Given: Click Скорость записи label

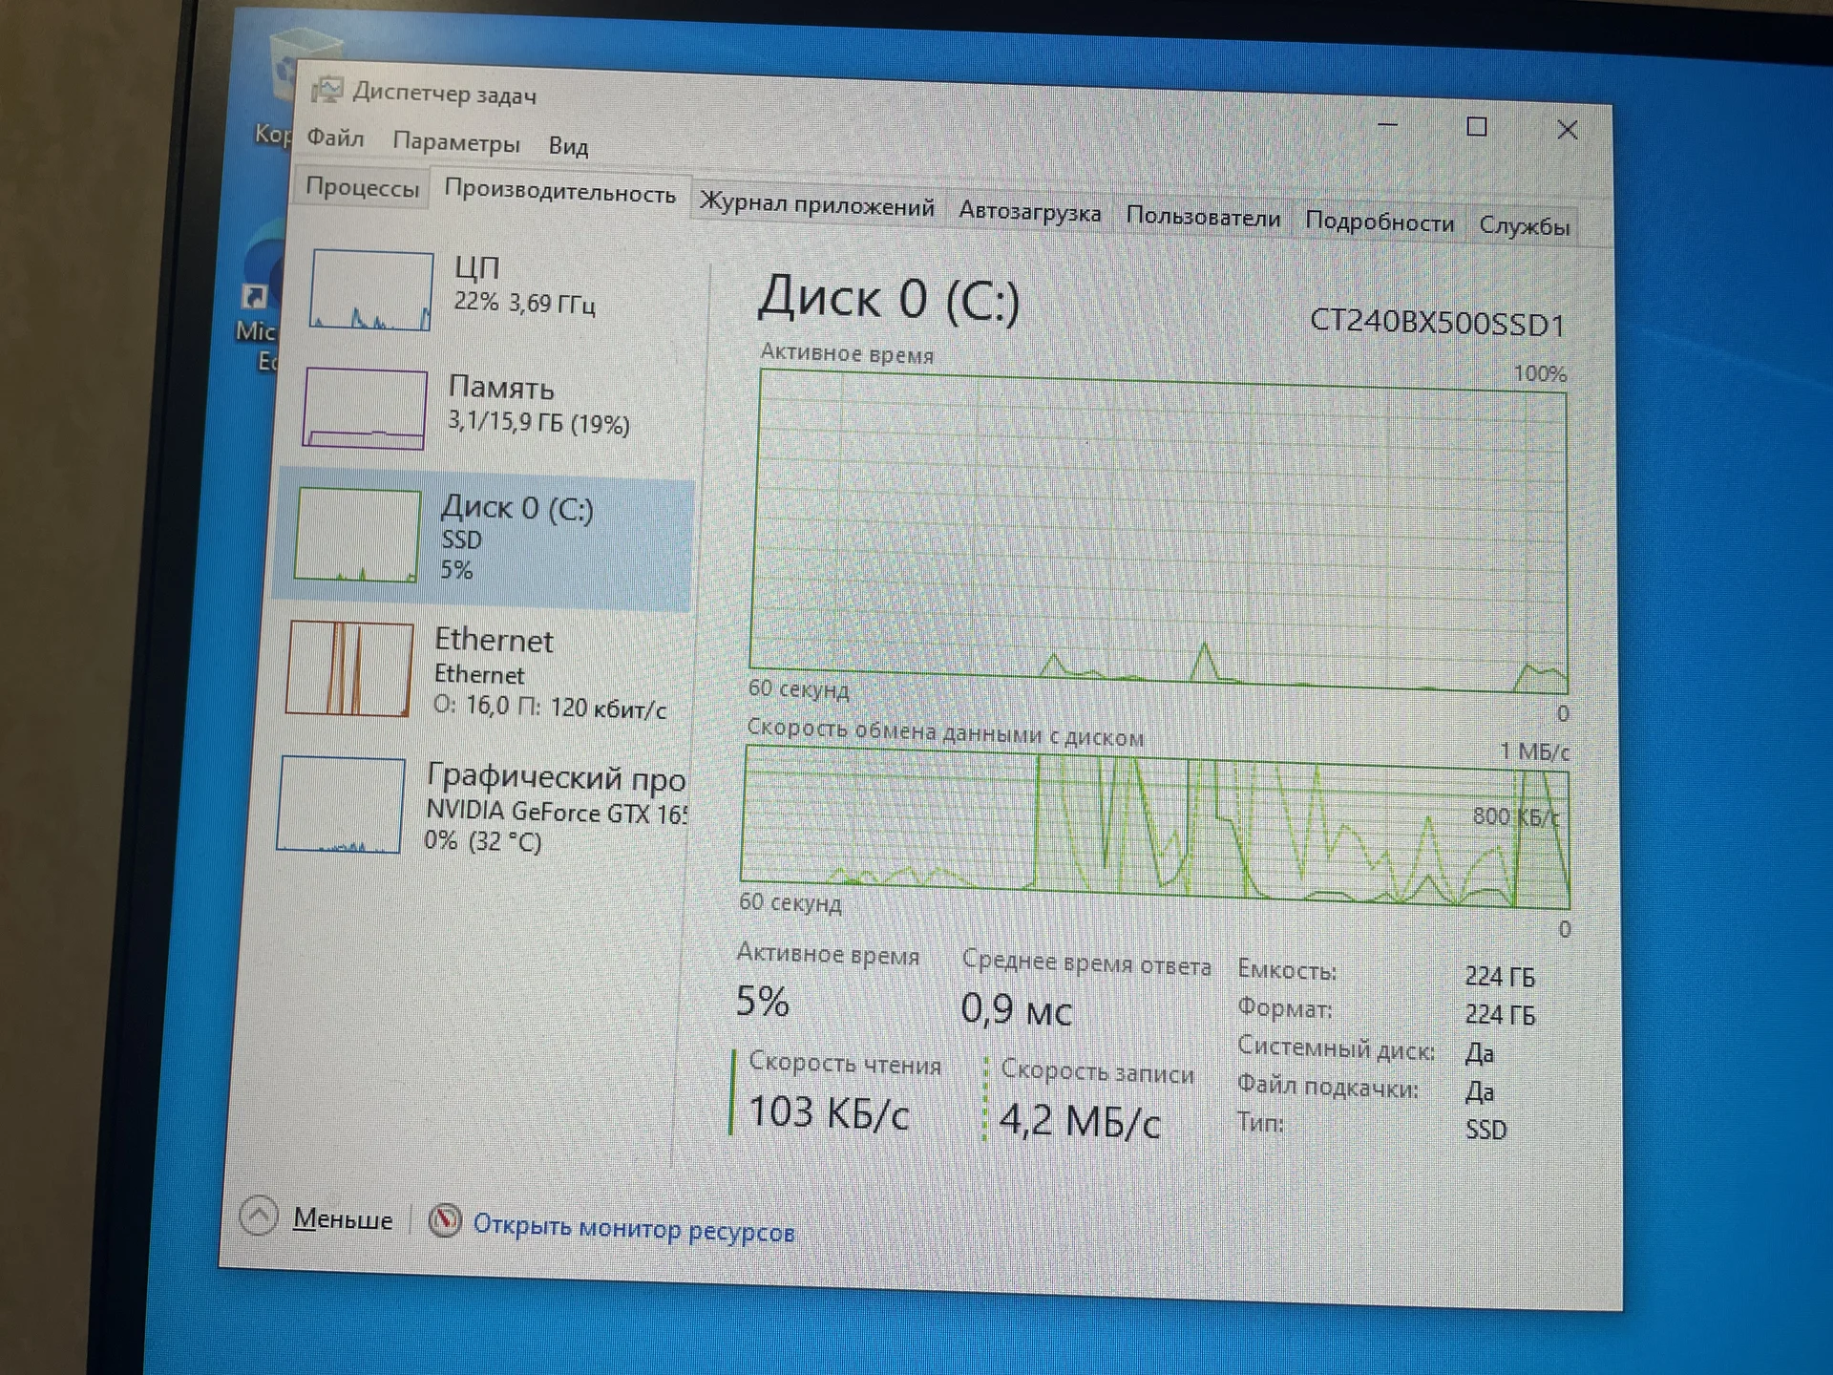Looking at the screenshot, I should click(1098, 1072).
